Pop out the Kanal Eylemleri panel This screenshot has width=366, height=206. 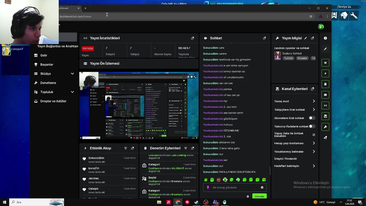coord(312,89)
